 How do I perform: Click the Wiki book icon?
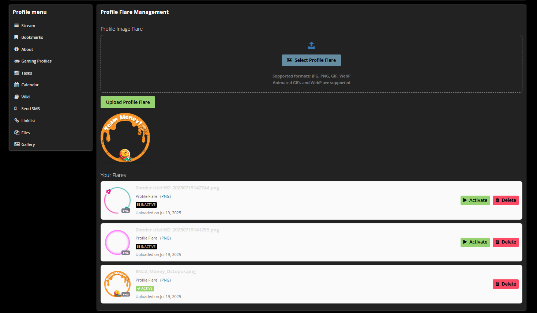[16, 97]
